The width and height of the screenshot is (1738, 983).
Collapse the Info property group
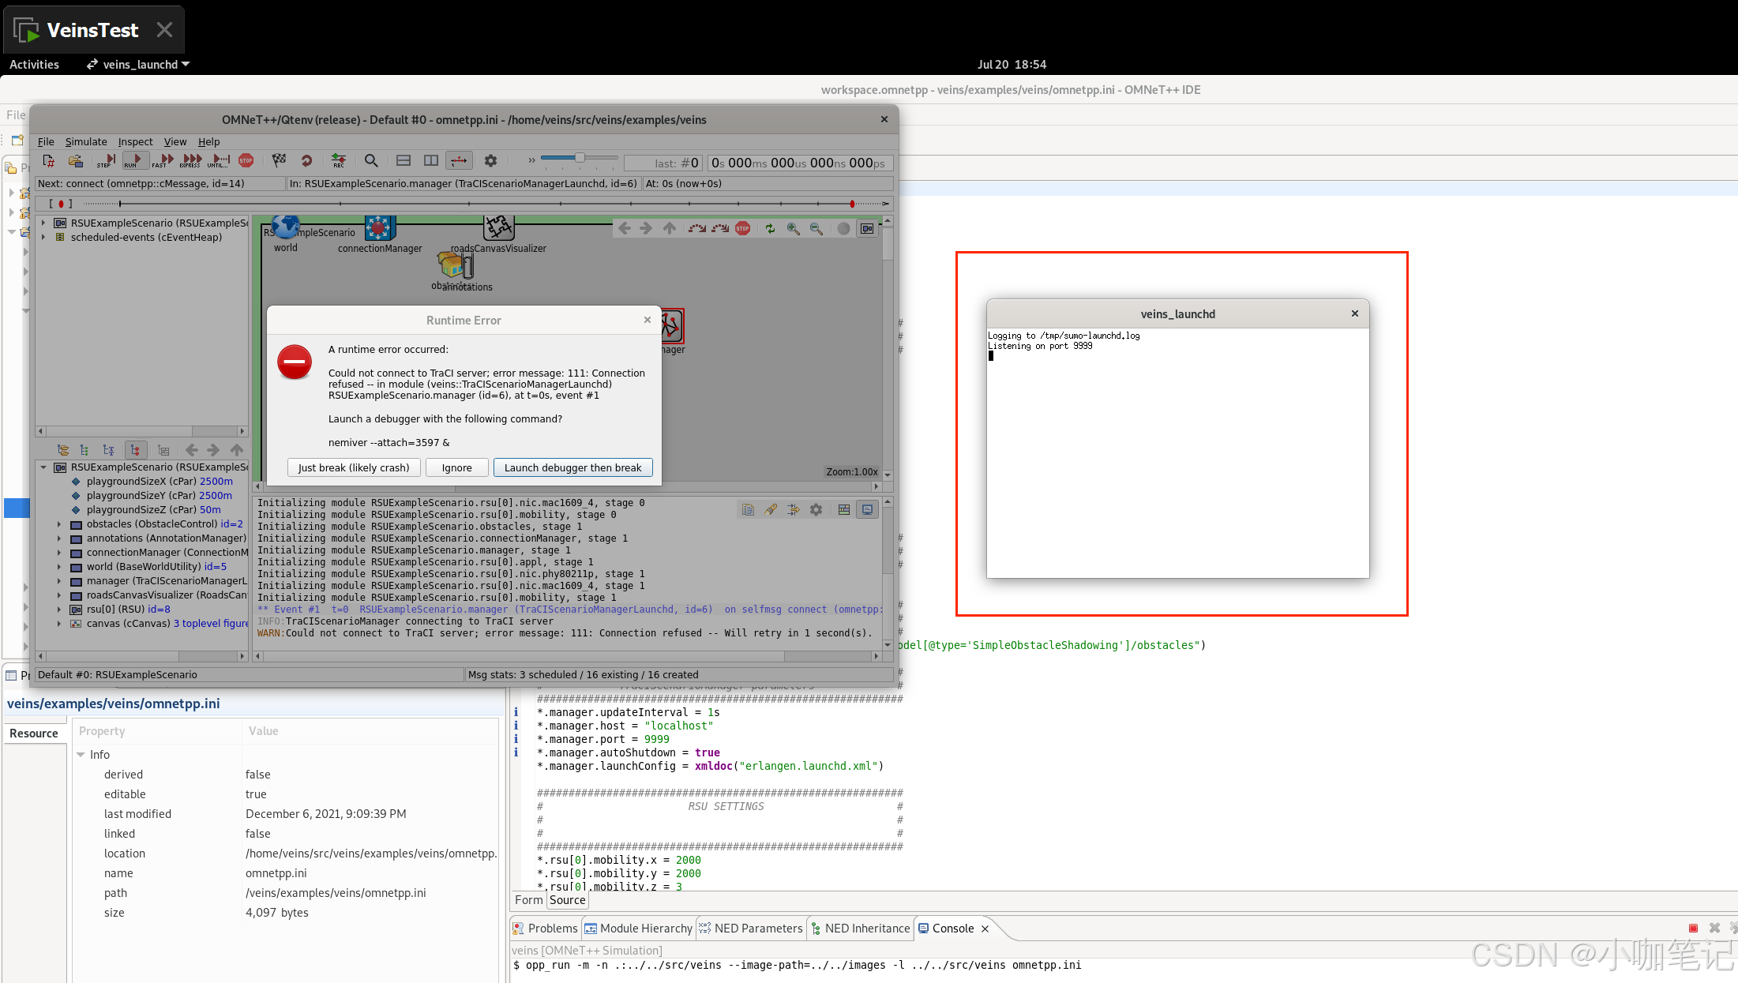[81, 755]
